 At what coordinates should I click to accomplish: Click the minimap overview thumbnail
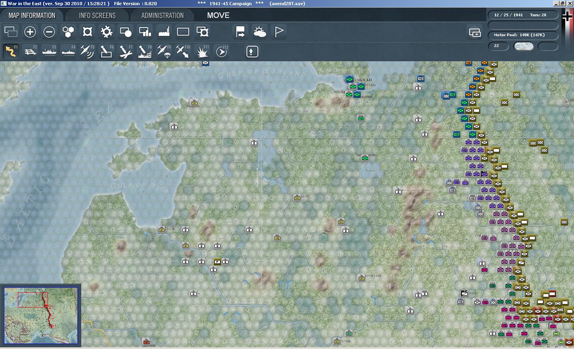(41, 316)
